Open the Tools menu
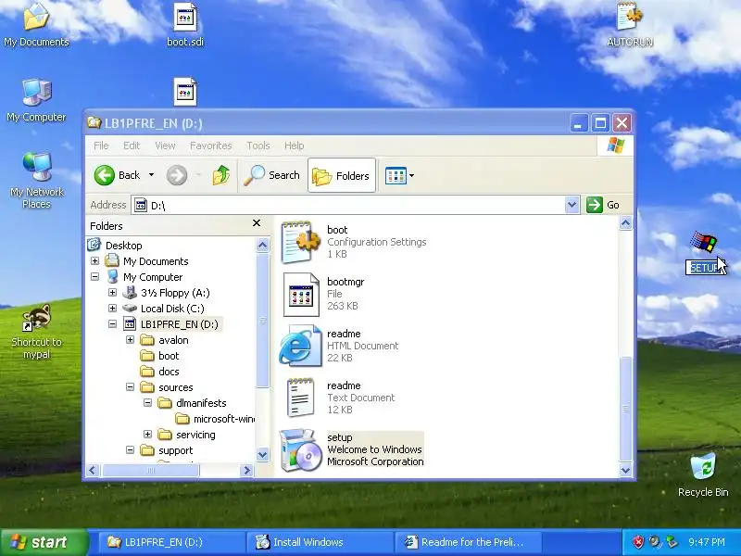This screenshot has height=556, width=741. pos(258,145)
